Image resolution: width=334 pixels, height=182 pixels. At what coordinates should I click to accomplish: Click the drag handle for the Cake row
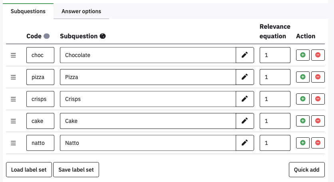[13, 121]
